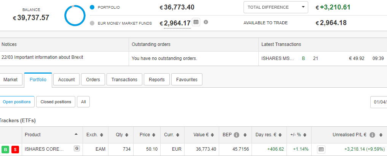Show Closed positions

(x=56, y=102)
